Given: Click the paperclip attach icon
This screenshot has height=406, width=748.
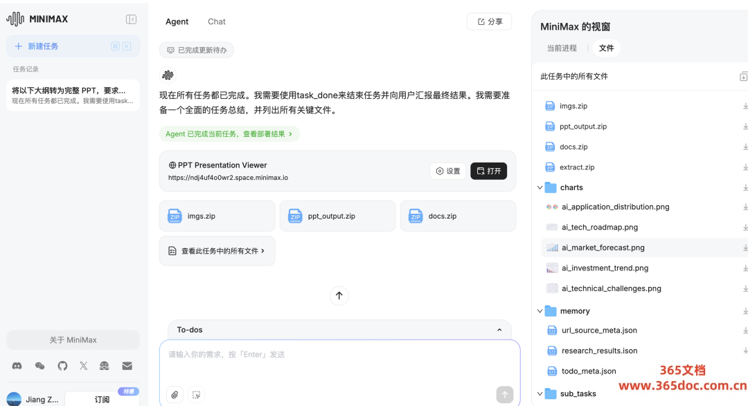Looking at the screenshot, I should [x=175, y=394].
